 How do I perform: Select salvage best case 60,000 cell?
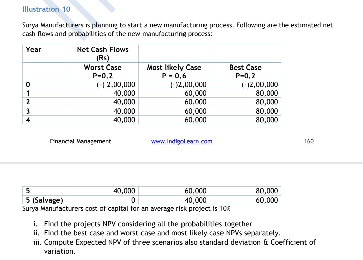point(267,200)
